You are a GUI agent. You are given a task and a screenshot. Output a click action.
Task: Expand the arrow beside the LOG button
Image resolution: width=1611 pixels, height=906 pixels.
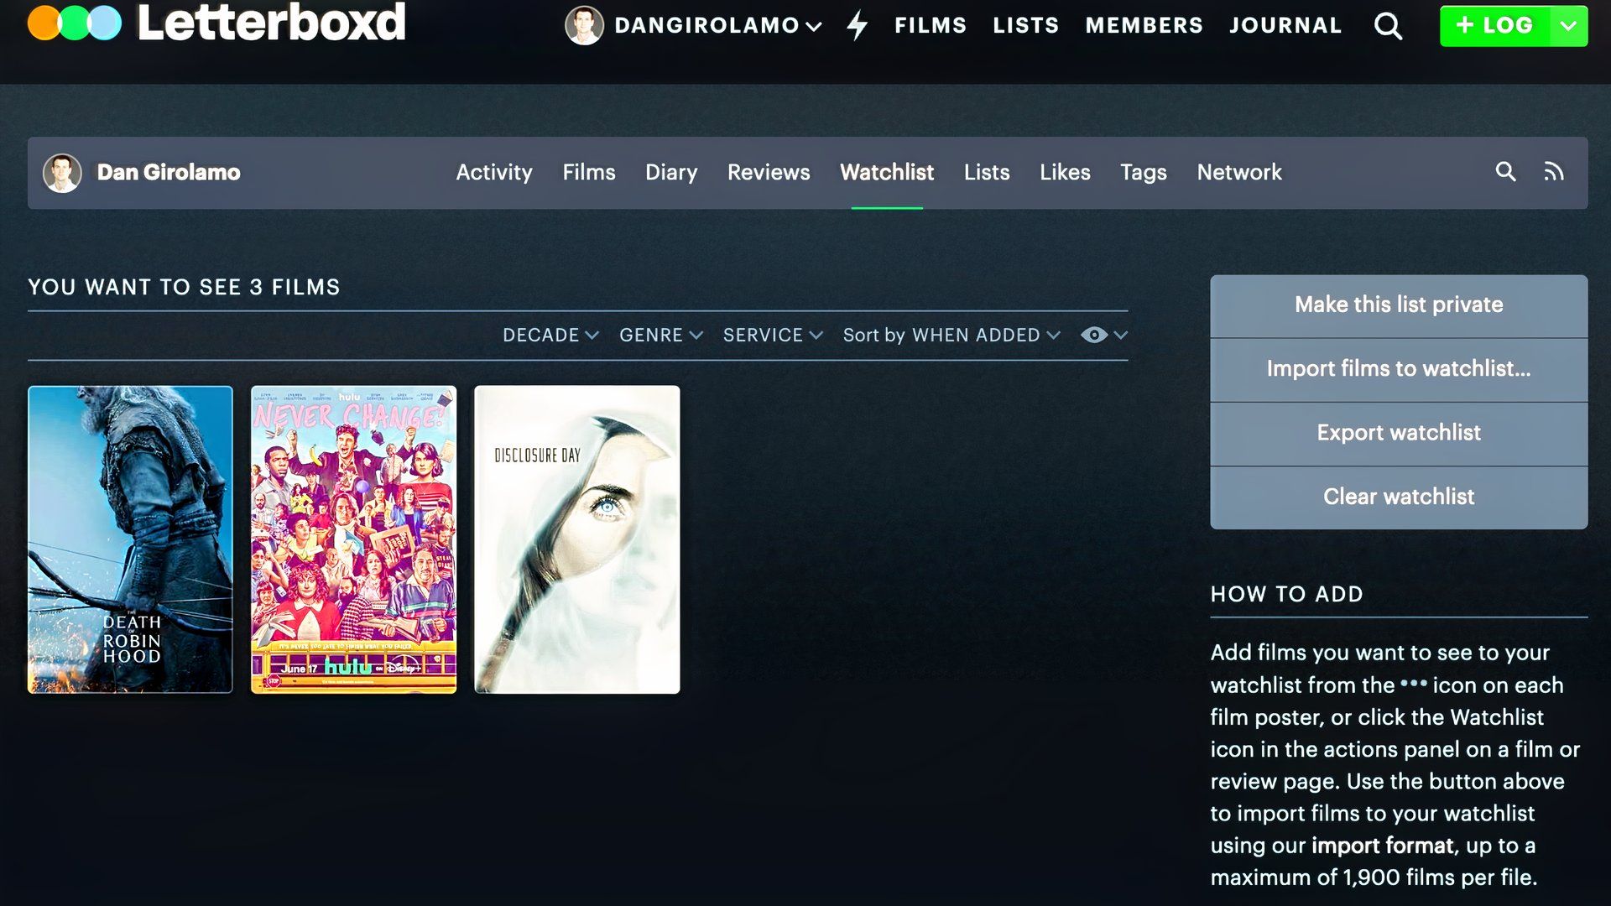click(1568, 25)
